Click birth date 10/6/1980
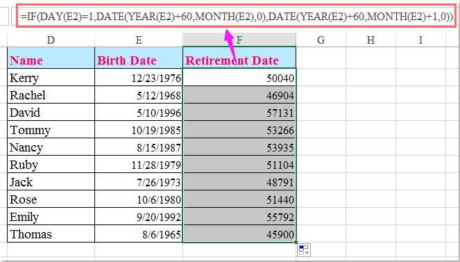This screenshot has height=262, width=460. coord(139,199)
